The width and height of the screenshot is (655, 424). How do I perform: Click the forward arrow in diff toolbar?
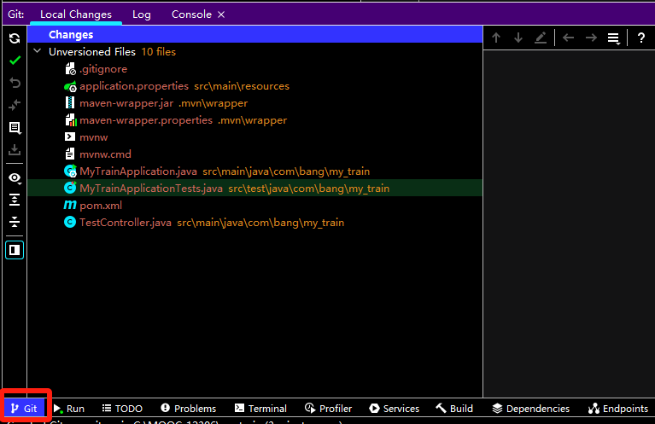pyautogui.click(x=591, y=38)
